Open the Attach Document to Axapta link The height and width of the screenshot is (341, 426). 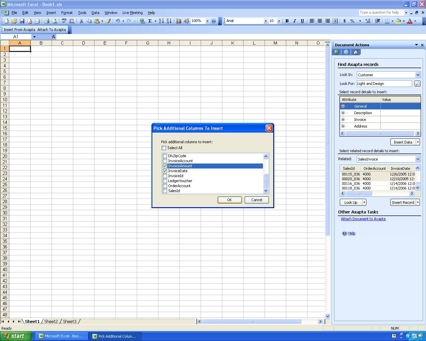pos(363,219)
